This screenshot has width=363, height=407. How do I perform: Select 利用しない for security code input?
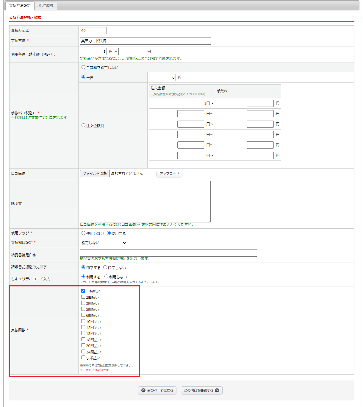[x=107, y=277]
